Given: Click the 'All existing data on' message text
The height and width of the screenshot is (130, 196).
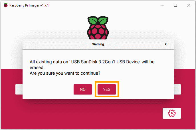Looking at the screenshot, I should coord(49,62).
